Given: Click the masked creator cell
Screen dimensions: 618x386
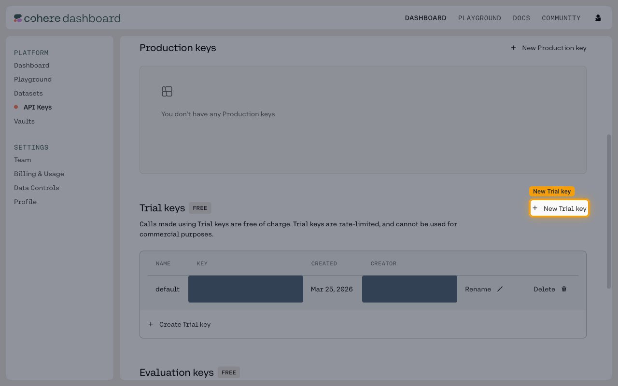Looking at the screenshot, I should click(409, 289).
